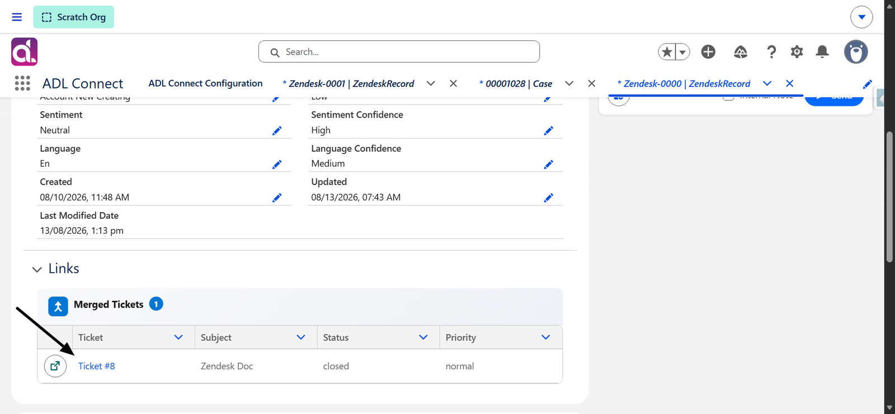Open the hamburger menu at top left

(17, 17)
